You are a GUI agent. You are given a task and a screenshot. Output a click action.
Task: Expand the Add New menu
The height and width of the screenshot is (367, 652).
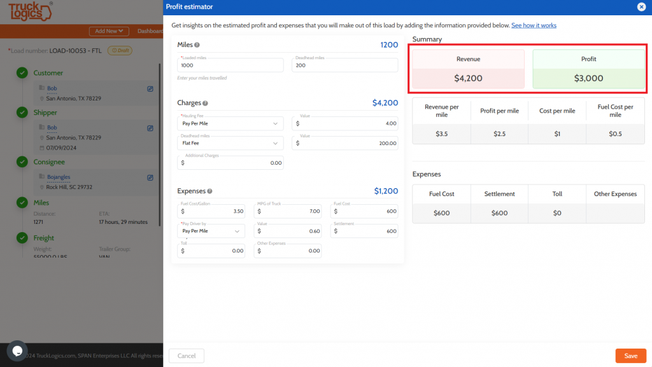tap(109, 31)
